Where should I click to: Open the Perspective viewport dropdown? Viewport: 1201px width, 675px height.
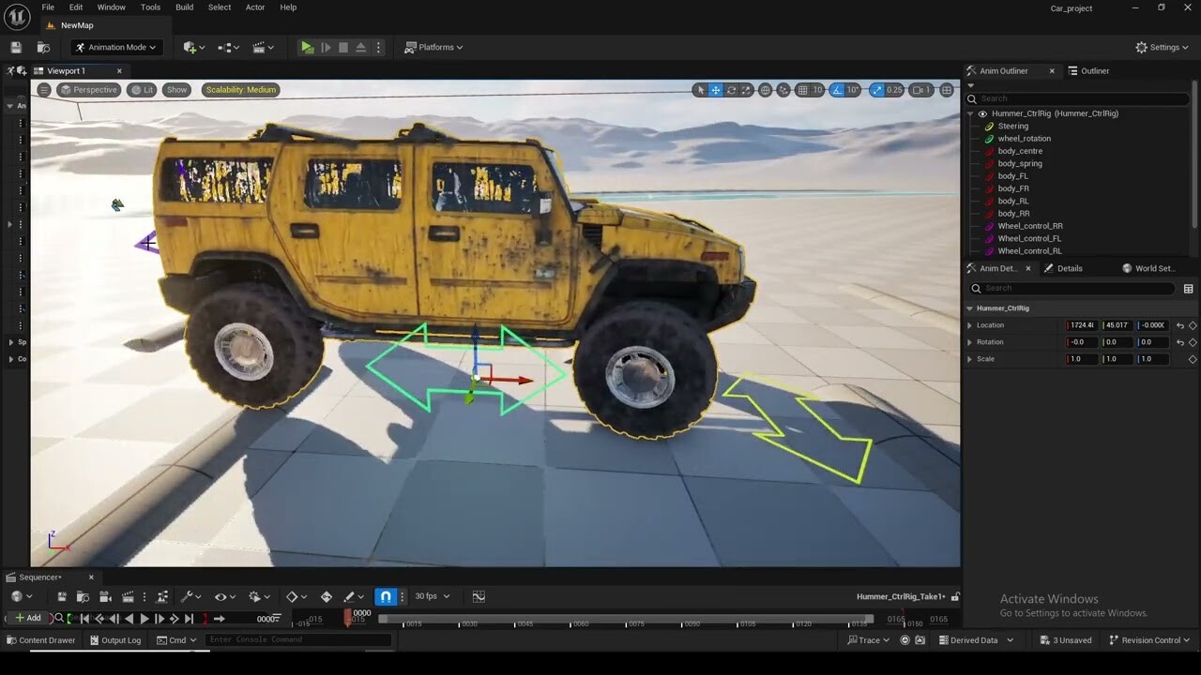(89, 90)
